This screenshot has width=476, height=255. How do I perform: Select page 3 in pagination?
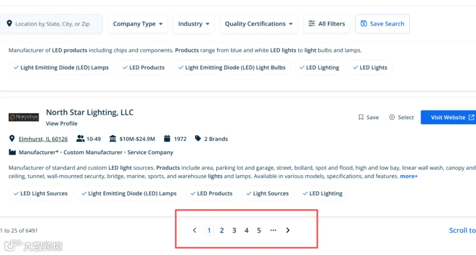pos(234,230)
